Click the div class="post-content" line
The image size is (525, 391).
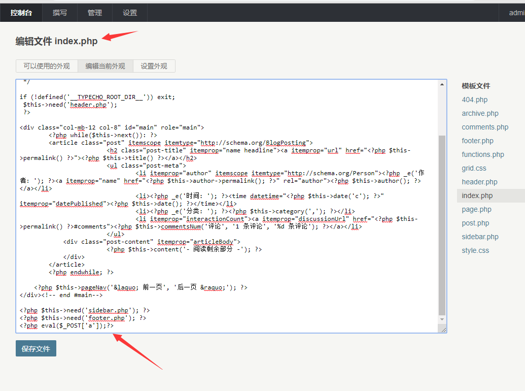(x=152, y=242)
